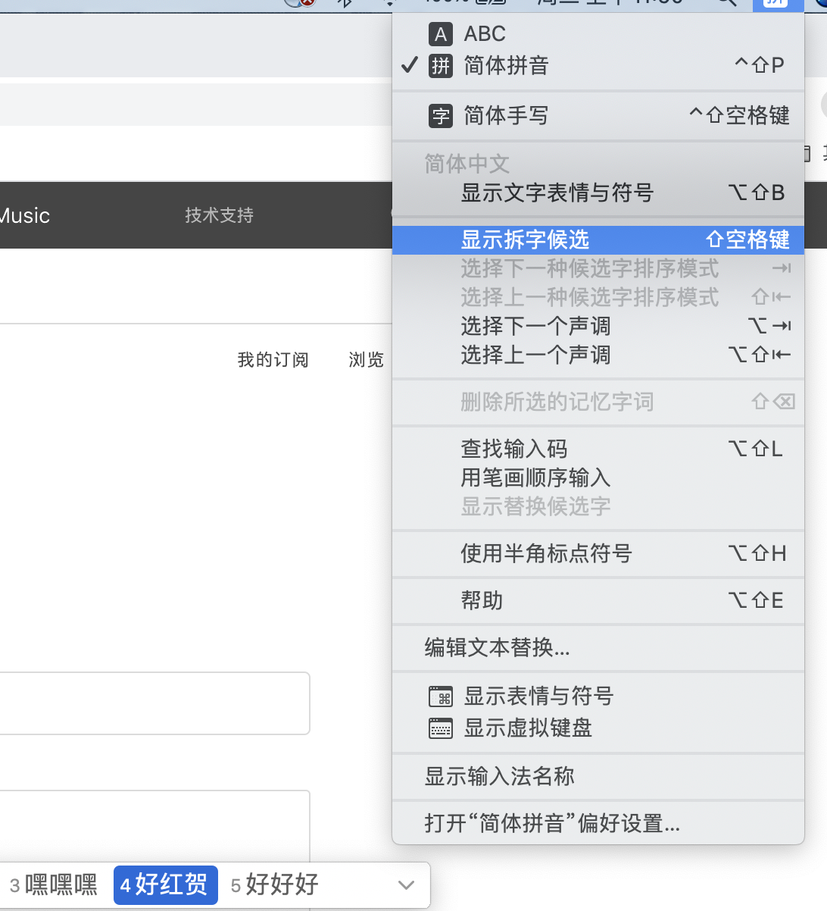Choose 选择下一个声调 from menu
827x911 pixels.
click(x=535, y=326)
